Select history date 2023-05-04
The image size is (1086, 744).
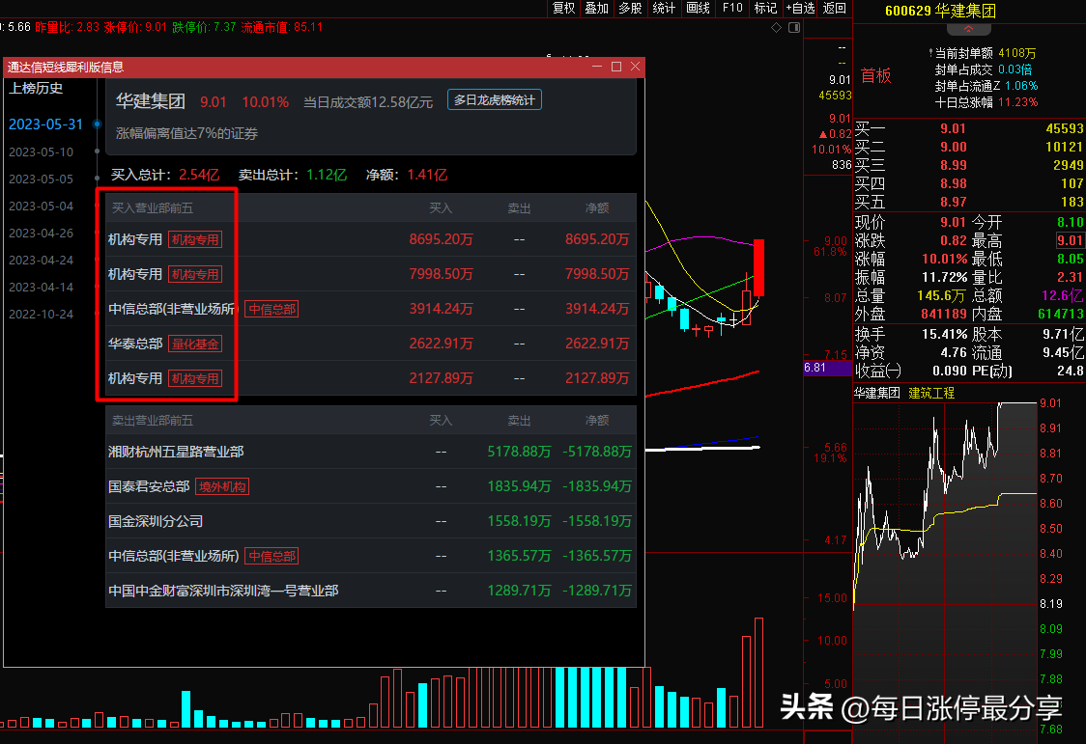pos(41,207)
